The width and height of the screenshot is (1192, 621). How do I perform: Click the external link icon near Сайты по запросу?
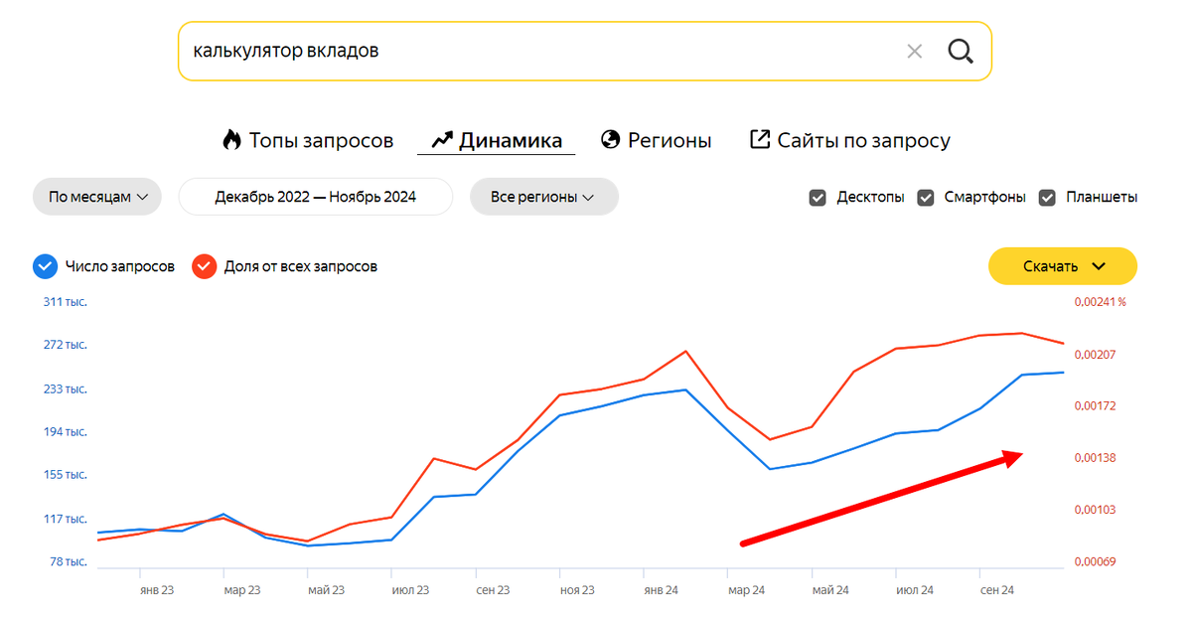[x=758, y=140]
